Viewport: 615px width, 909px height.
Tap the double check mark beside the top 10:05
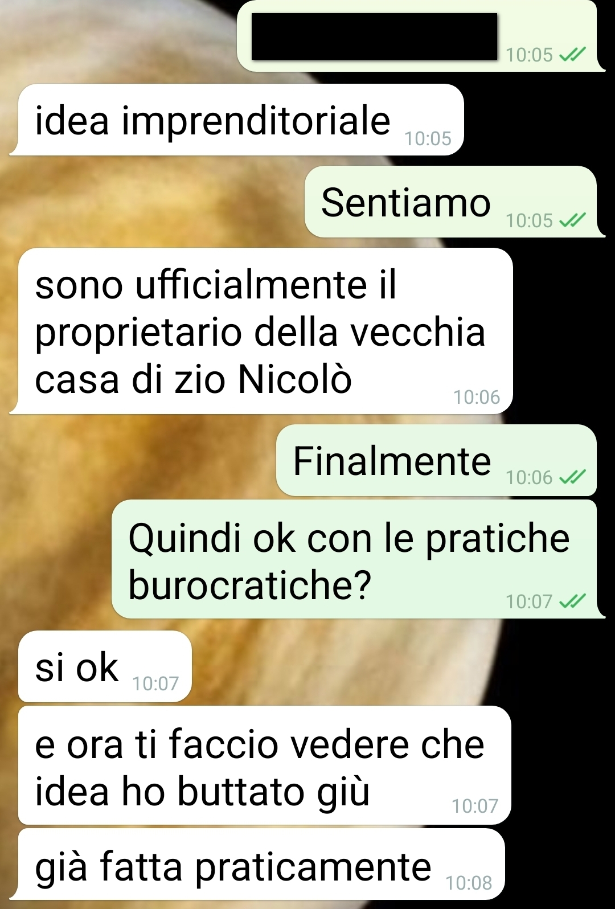click(x=572, y=55)
